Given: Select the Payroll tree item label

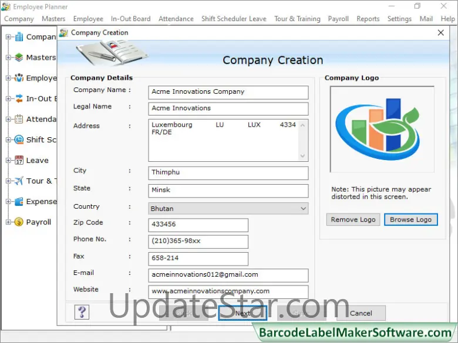Looking at the screenshot, I should coord(39,222).
